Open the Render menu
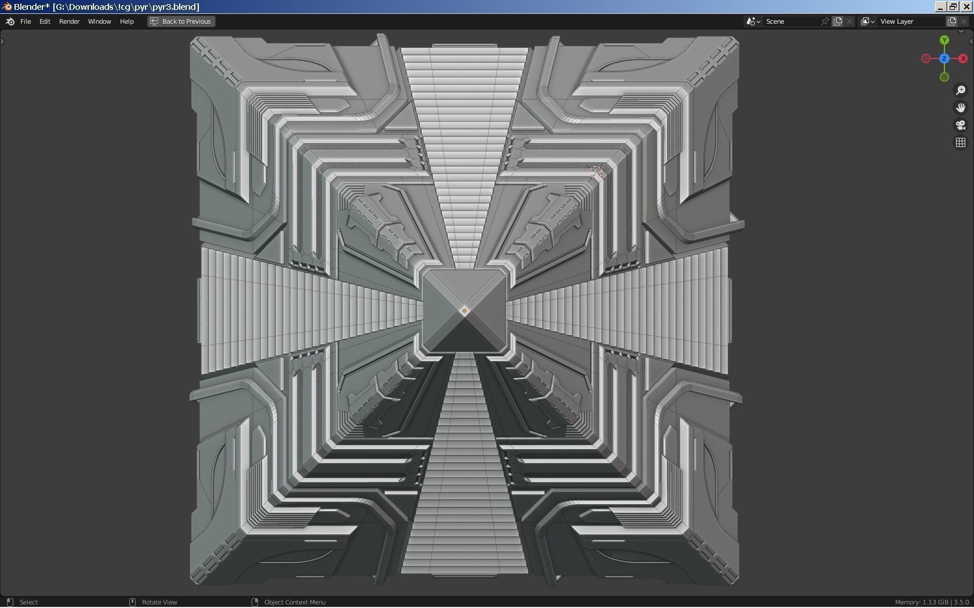This screenshot has height=608, width=974. (x=69, y=21)
